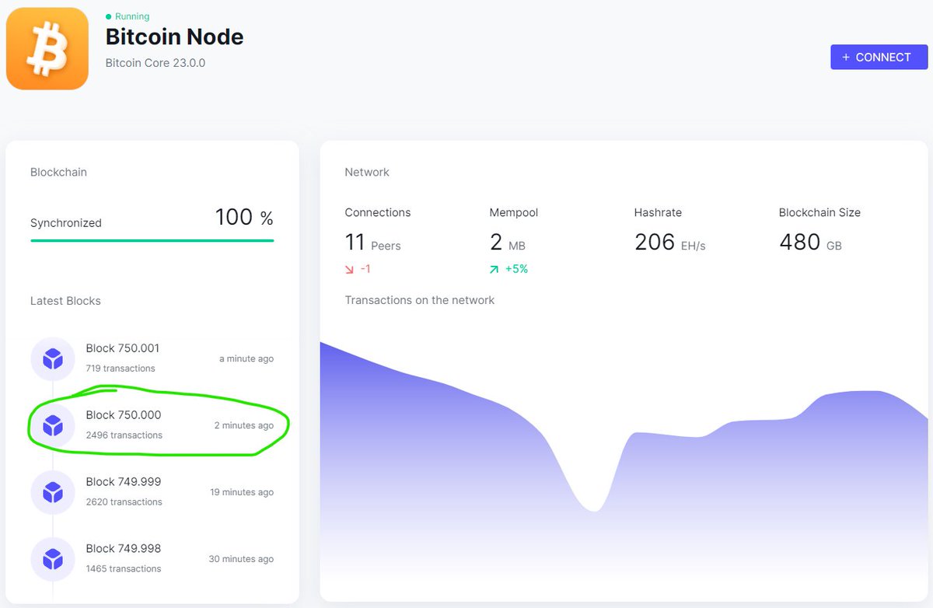Image resolution: width=933 pixels, height=608 pixels.
Task: Click the 2496 transactions text
Action: tap(124, 435)
